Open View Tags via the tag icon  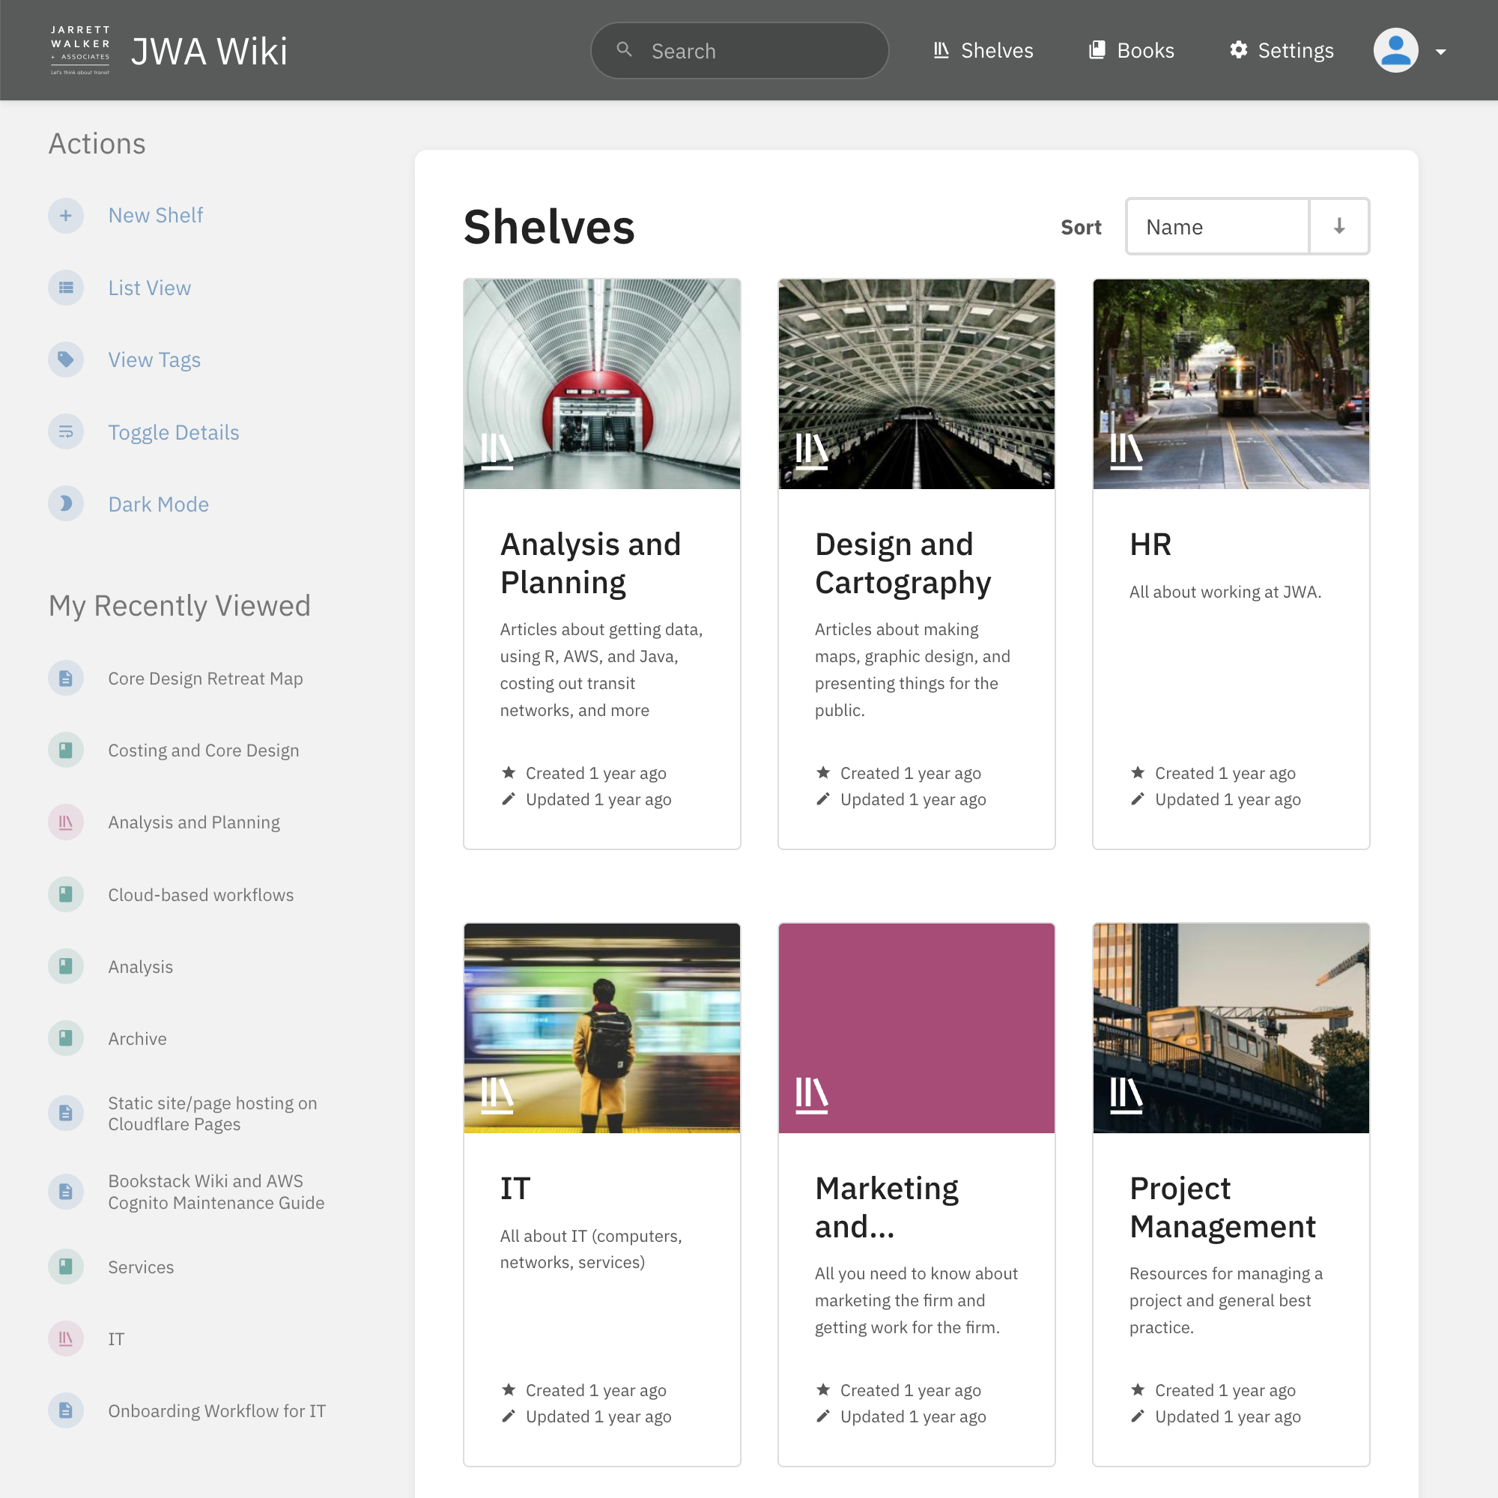click(66, 360)
